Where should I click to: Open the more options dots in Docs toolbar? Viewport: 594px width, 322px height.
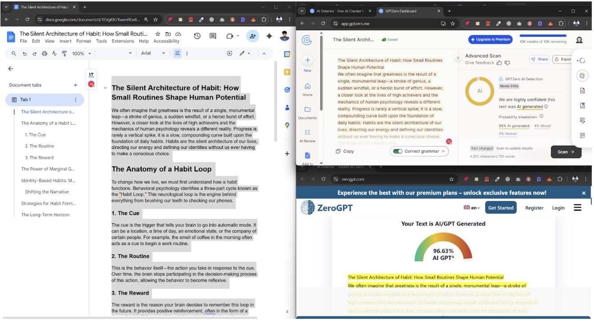pos(187,53)
